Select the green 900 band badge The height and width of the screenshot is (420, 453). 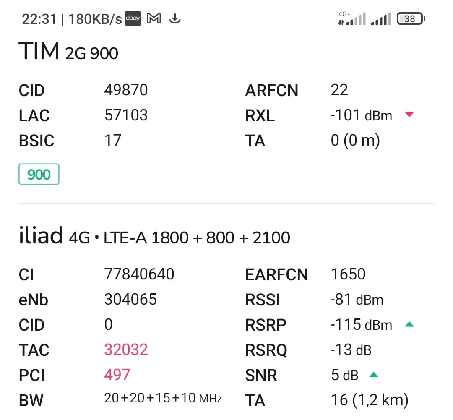(x=39, y=174)
